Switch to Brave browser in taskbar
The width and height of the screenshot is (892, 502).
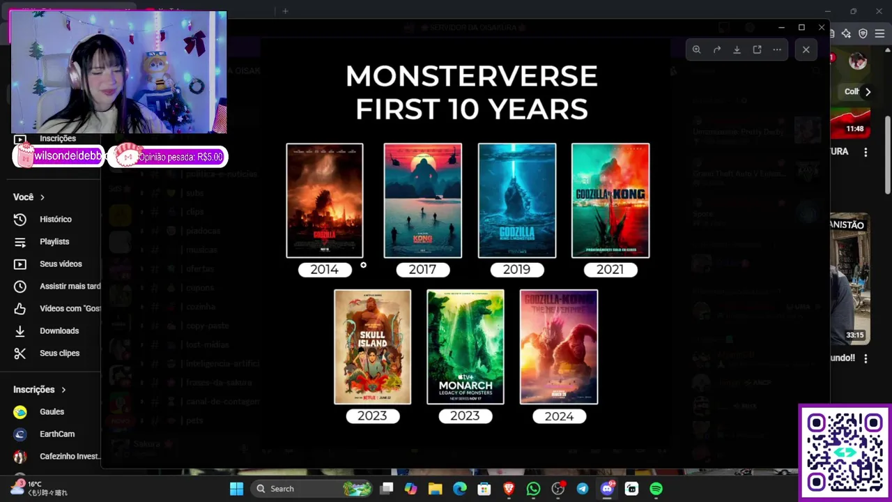click(x=509, y=489)
